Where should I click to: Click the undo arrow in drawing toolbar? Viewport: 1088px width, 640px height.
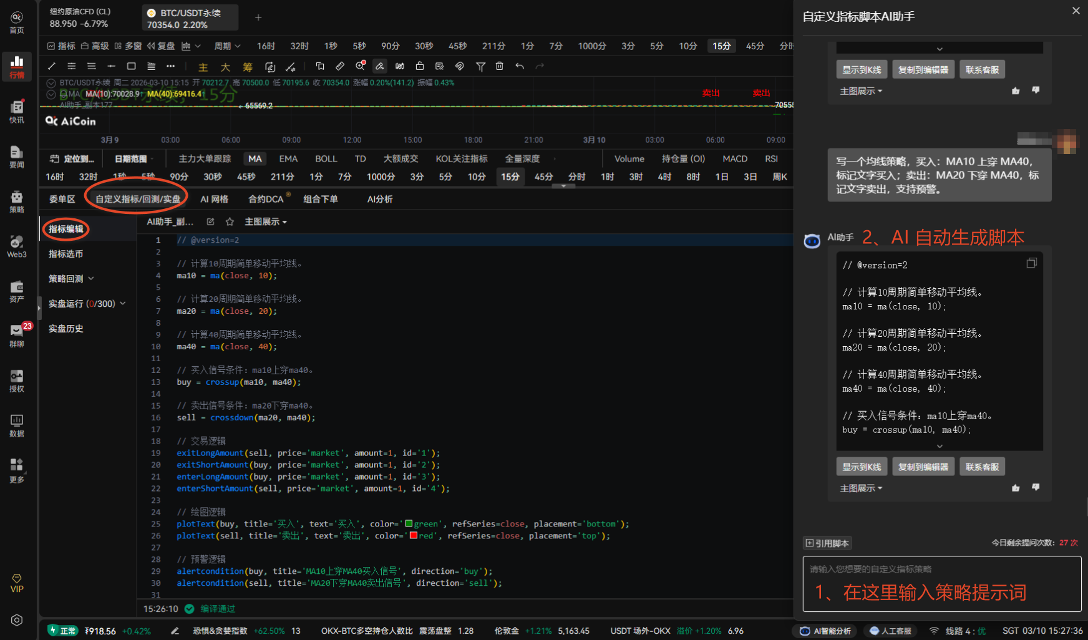[519, 66]
